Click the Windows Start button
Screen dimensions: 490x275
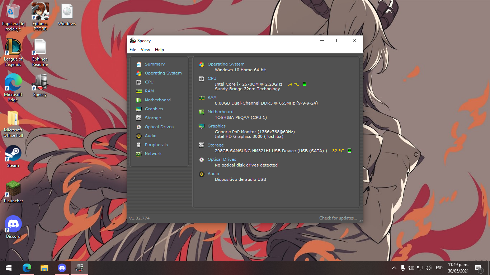coord(9,268)
